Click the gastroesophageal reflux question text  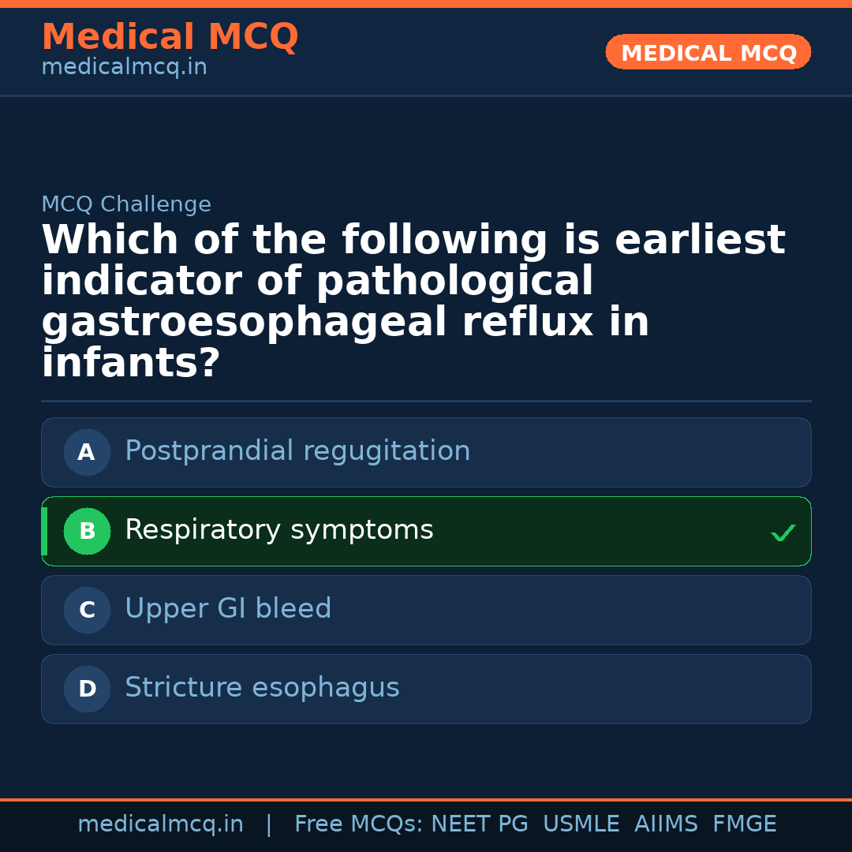[413, 302]
